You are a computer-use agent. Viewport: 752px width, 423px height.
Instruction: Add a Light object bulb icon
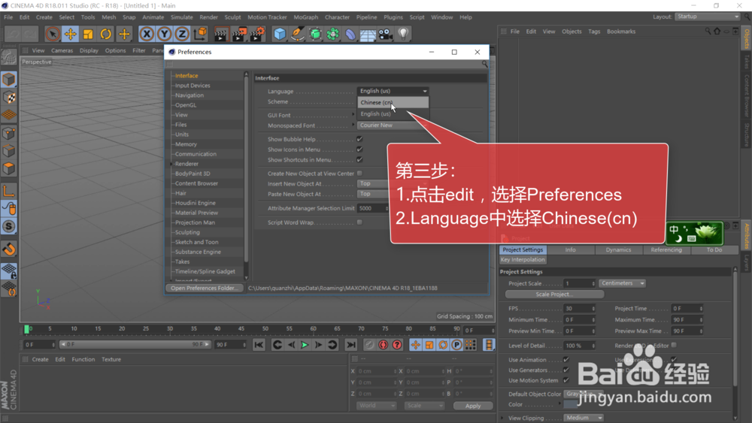coord(403,34)
